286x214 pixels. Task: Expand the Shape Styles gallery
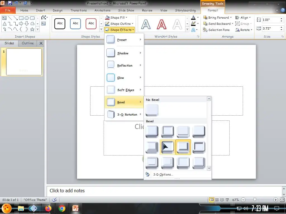point(101,29)
